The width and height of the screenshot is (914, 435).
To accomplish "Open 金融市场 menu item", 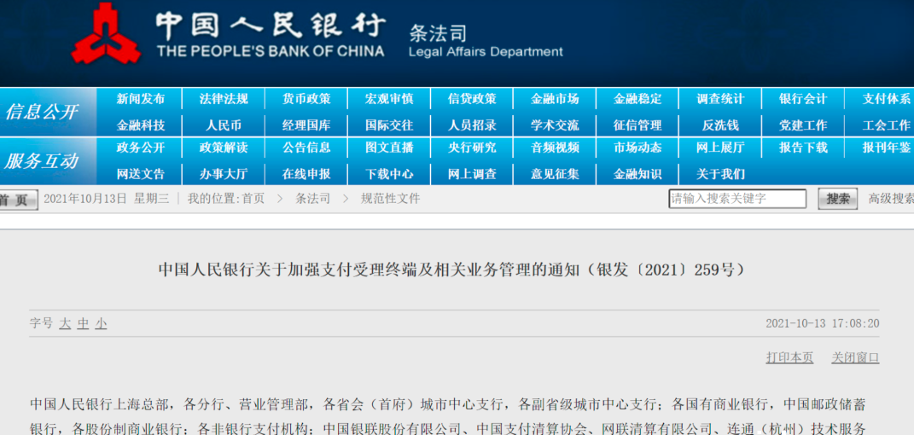I will coord(555,99).
